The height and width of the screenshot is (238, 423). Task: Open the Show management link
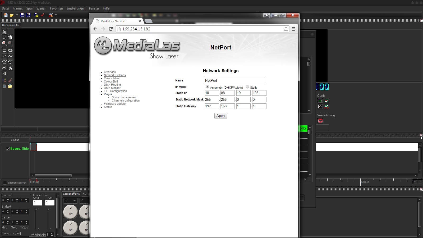(x=124, y=97)
